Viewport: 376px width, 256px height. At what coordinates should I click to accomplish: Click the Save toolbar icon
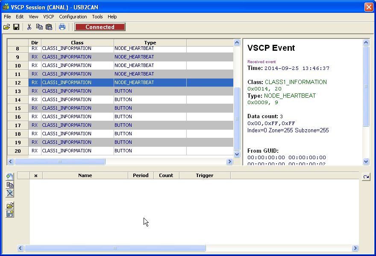pyautogui.click(x=16, y=27)
